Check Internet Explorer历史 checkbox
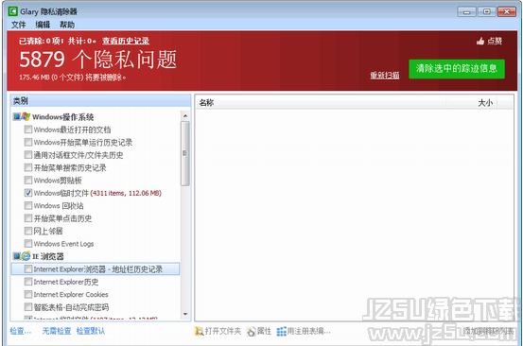This screenshot has width=523, height=346. click(x=28, y=282)
